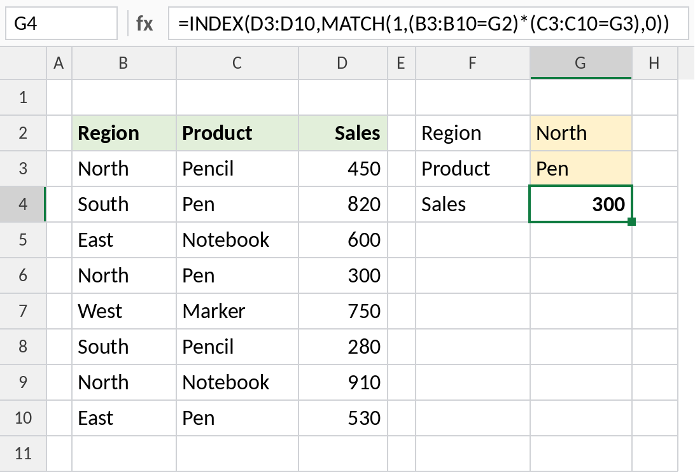The height and width of the screenshot is (472, 695).
Task: Click the Pencil cell in row 8
Action: point(237,347)
